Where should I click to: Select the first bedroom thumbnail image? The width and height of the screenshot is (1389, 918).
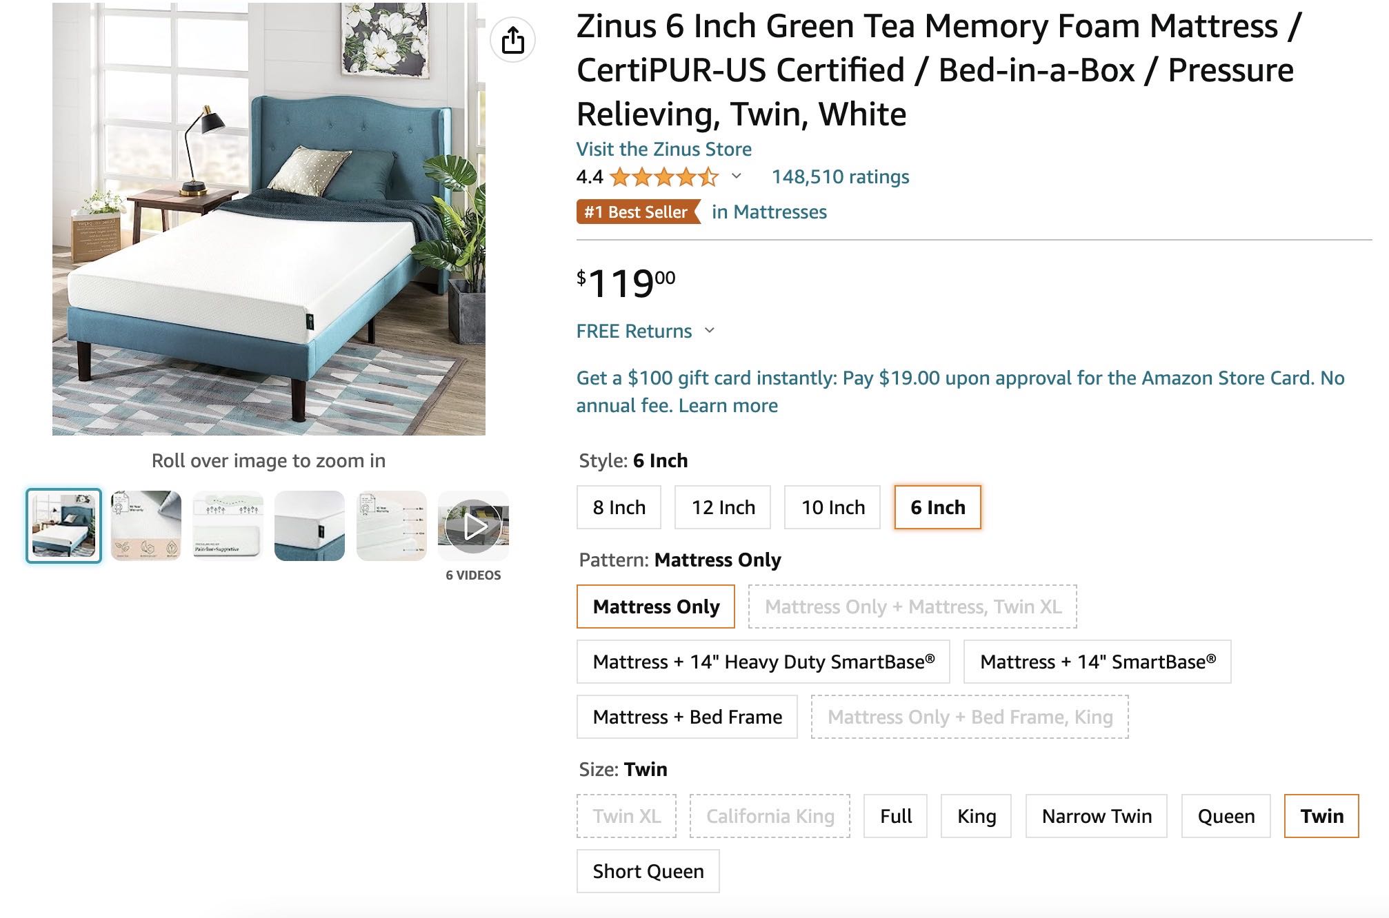point(64,526)
